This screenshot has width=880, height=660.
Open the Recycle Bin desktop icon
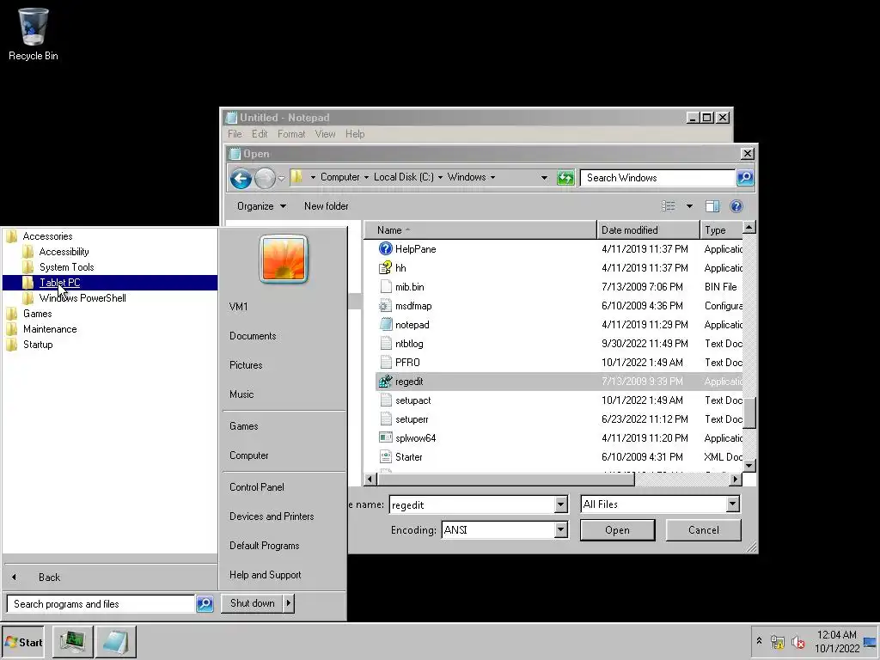[34, 34]
